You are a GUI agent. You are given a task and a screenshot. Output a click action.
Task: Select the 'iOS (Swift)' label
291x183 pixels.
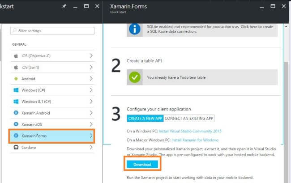click(30, 67)
